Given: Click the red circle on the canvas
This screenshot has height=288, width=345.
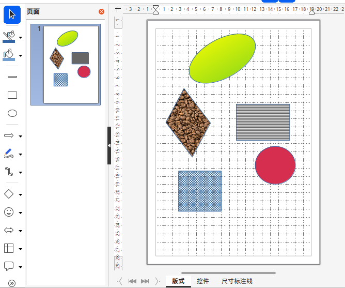Looking at the screenshot, I should [x=275, y=165].
